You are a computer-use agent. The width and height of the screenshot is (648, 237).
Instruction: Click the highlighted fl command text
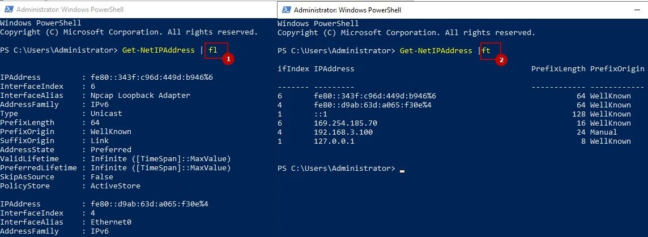[212, 50]
